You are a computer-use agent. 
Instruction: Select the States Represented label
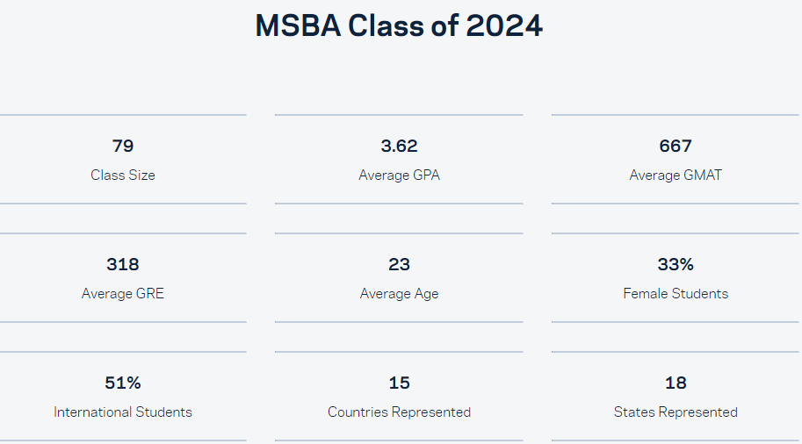pos(676,412)
